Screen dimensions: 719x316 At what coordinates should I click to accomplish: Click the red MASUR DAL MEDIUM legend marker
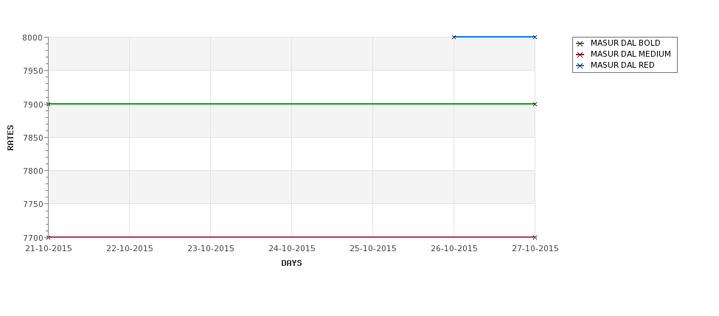[580, 55]
